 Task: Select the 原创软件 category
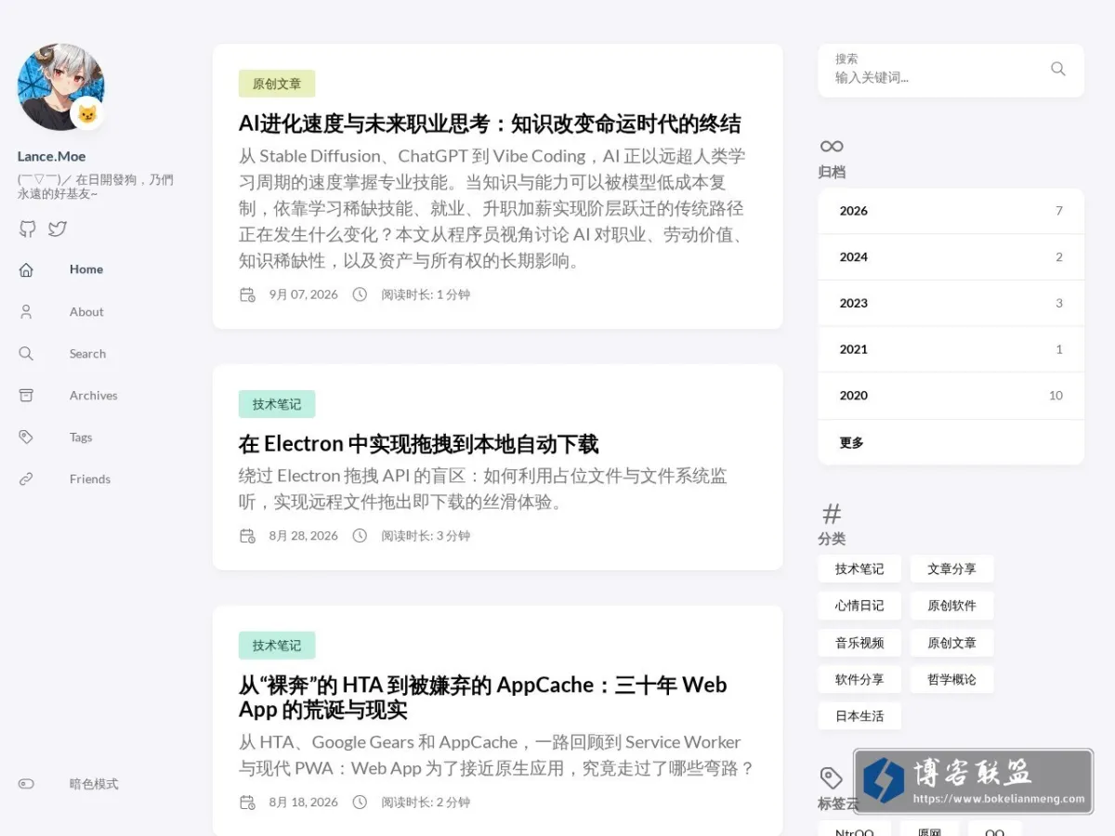[x=951, y=606]
